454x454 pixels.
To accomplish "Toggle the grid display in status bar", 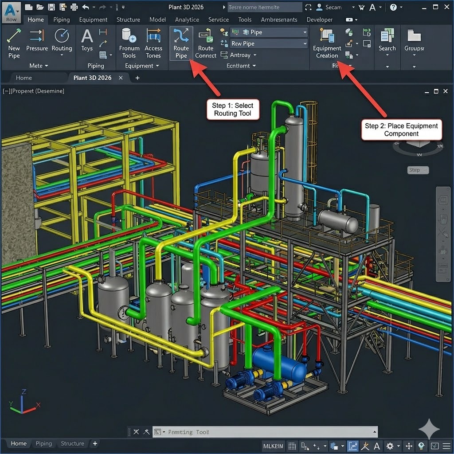I will (293, 446).
